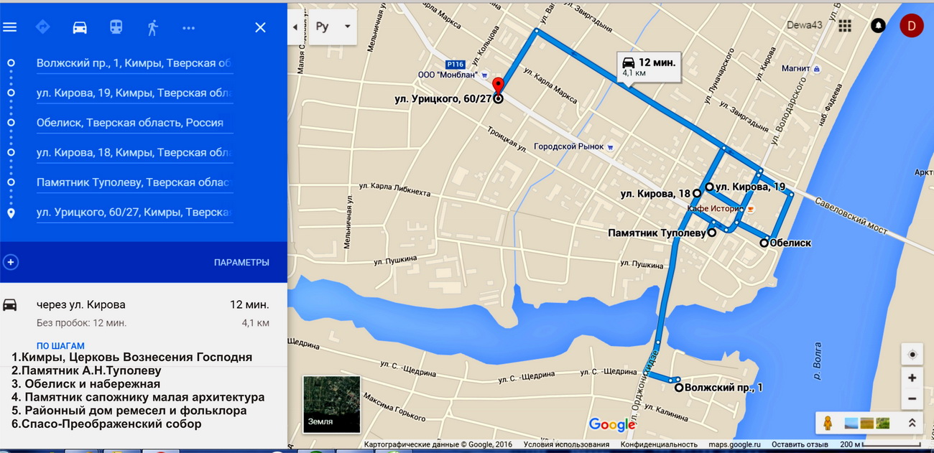Open the Street View pegman
This screenshot has height=453, width=934.
(x=828, y=423)
